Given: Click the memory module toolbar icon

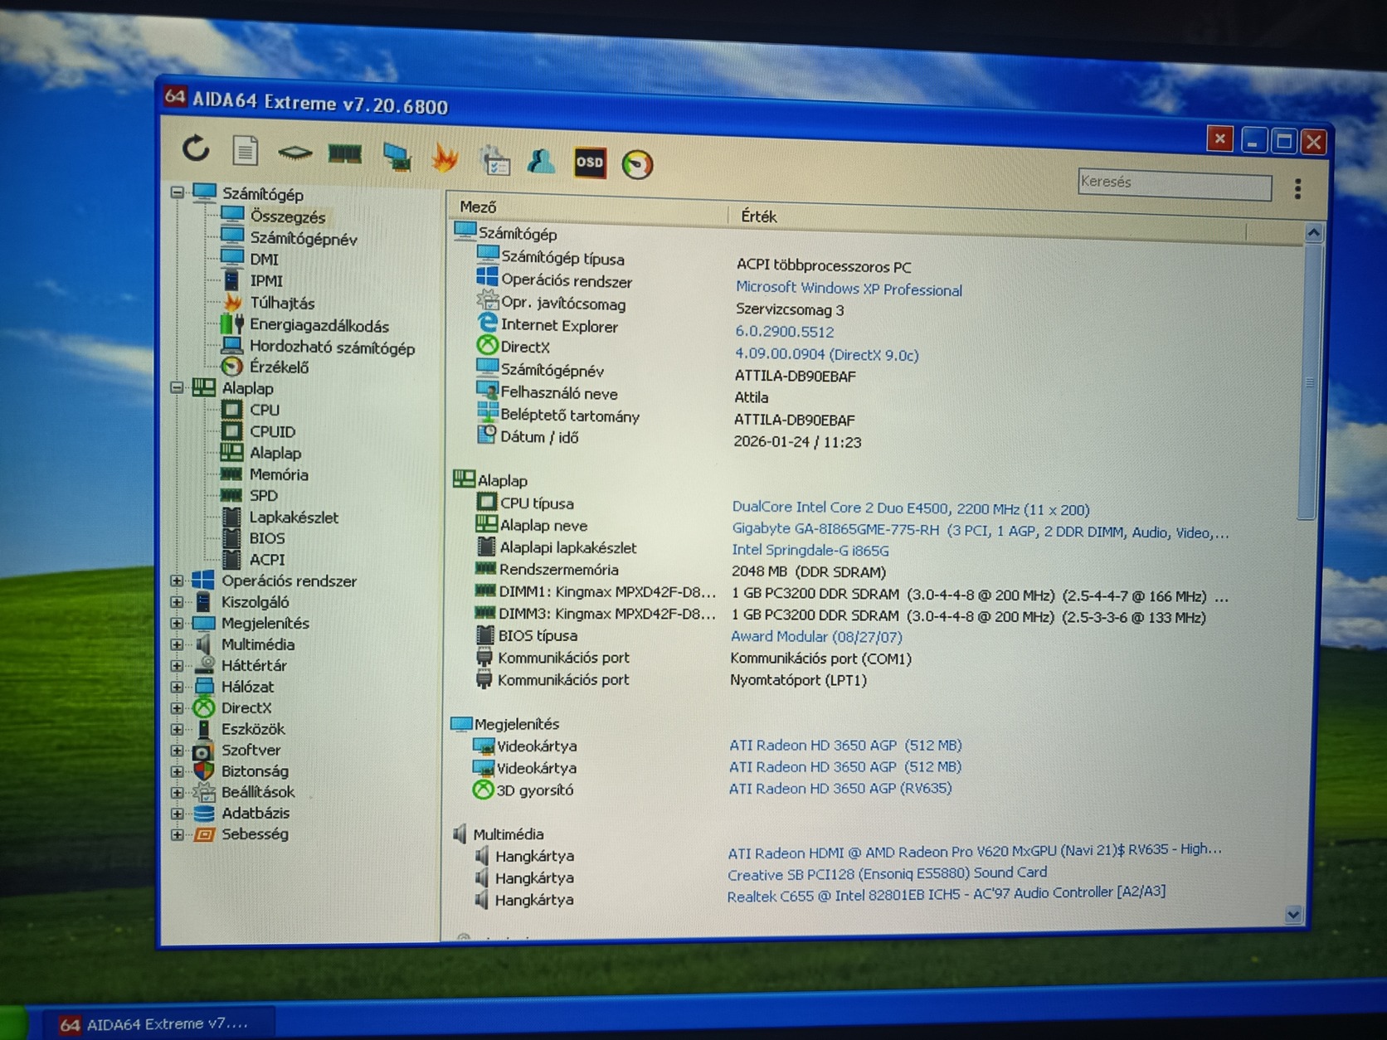Looking at the screenshot, I should tap(344, 153).
